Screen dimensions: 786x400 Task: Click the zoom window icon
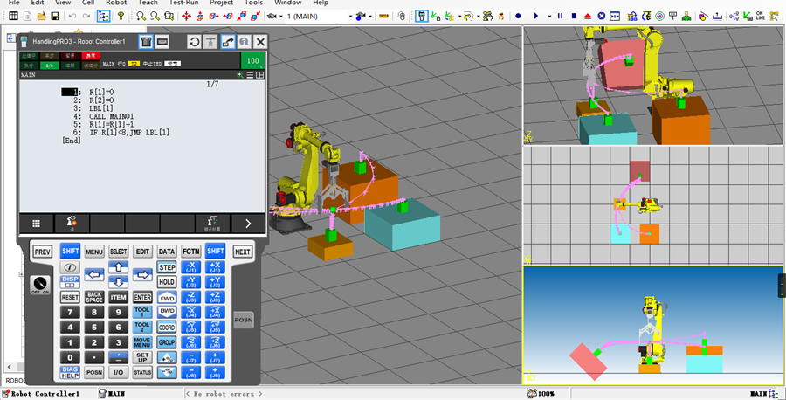click(169, 16)
